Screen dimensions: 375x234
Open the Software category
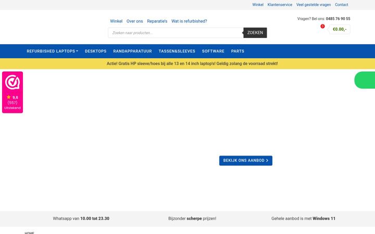click(x=213, y=51)
